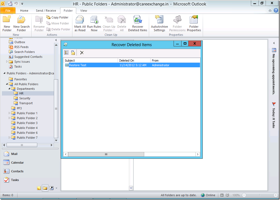
Task: Click Select All icon in recover dialog
Action: [x=66, y=53]
